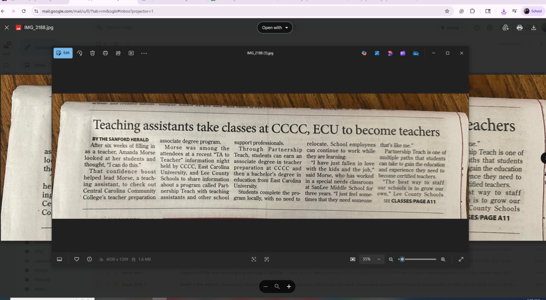Open the three-dot See more menu
The image size is (546, 300).
pos(144,53)
